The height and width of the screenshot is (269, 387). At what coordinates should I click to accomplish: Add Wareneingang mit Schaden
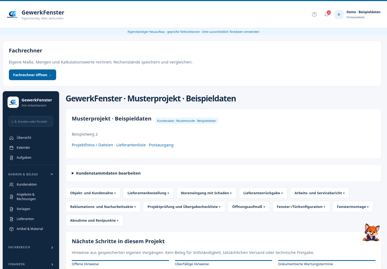206,193
